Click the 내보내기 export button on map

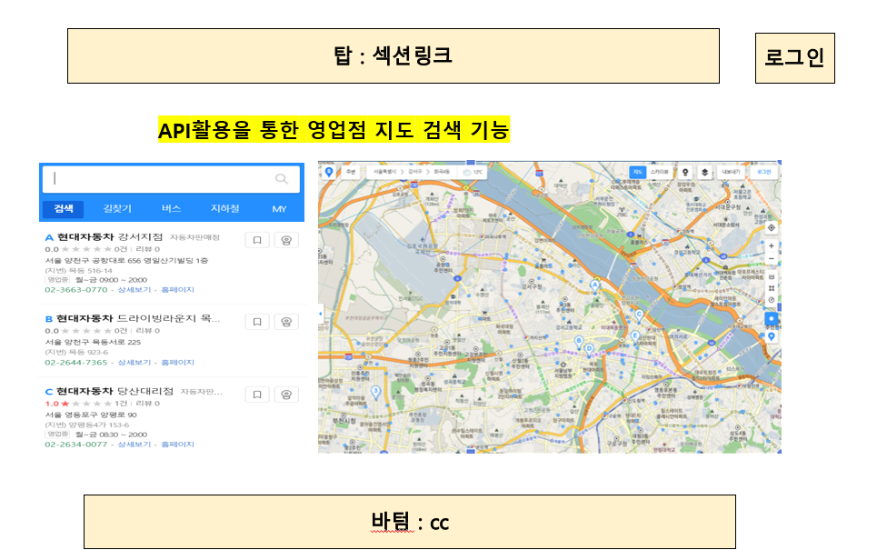[x=731, y=172]
